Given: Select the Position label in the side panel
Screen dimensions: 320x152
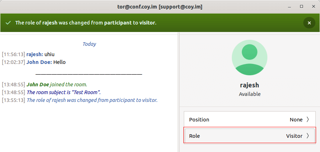Looking at the screenshot, I should tap(199, 120).
